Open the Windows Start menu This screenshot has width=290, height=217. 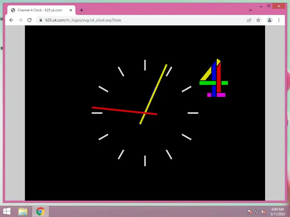tap(7, 211)
